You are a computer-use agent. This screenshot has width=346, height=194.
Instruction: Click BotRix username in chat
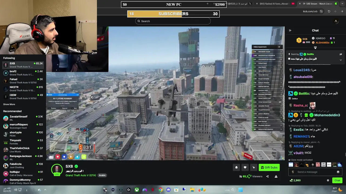click(x=304, y=93)
